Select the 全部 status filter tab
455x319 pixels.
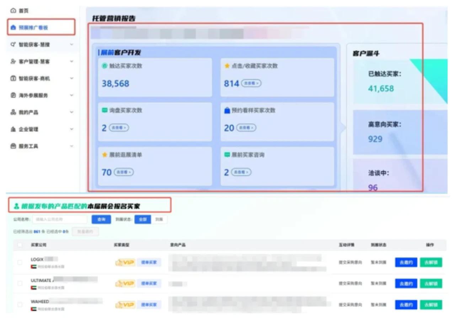click(x=142, y=219)
